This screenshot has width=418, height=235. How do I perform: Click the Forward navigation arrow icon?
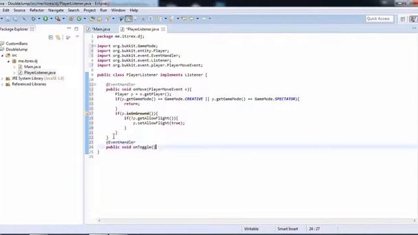point(204,19)
